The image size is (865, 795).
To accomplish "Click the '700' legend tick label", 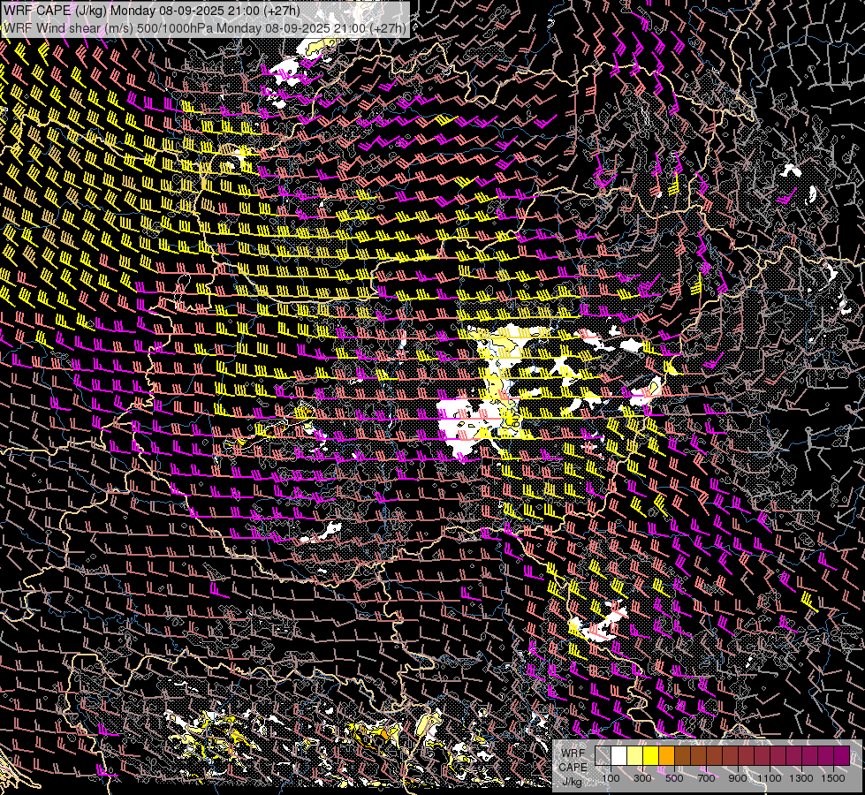I will (x=706, y=778).
